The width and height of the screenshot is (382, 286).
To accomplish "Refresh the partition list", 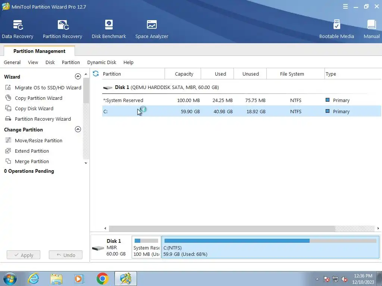I will [x=96, y=73].
